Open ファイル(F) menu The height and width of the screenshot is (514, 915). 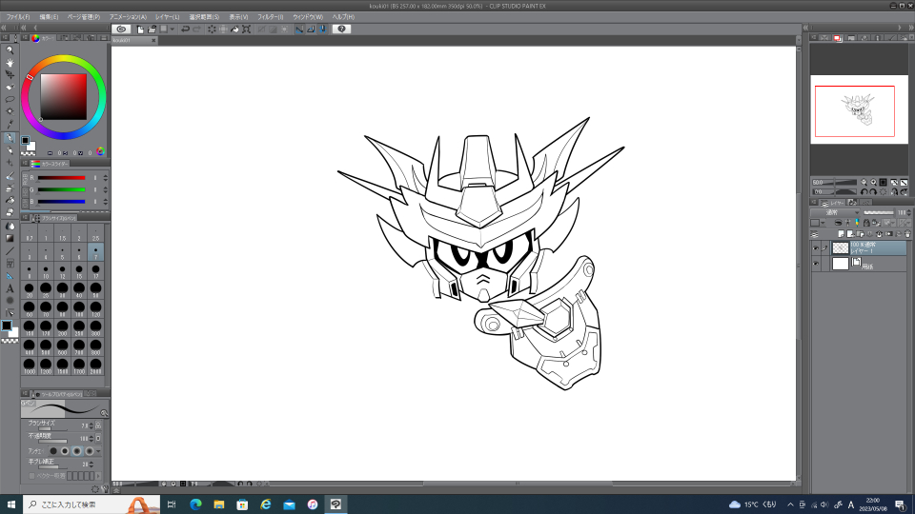18,17
